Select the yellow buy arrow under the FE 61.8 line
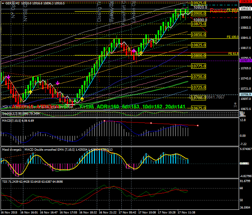Image resolution: width=252 pixels, height=215 pixels. pyautogui.click(x=141, y=53)
